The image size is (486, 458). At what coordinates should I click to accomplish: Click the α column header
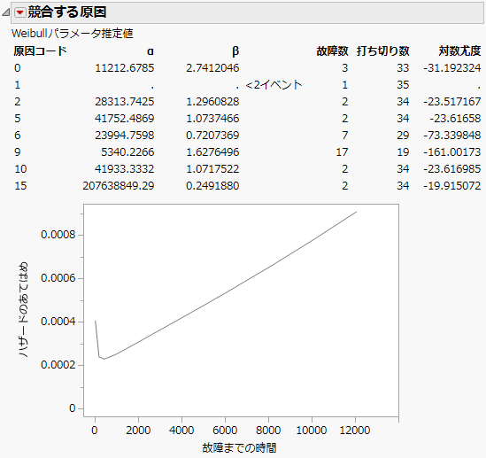click(150, 51)
